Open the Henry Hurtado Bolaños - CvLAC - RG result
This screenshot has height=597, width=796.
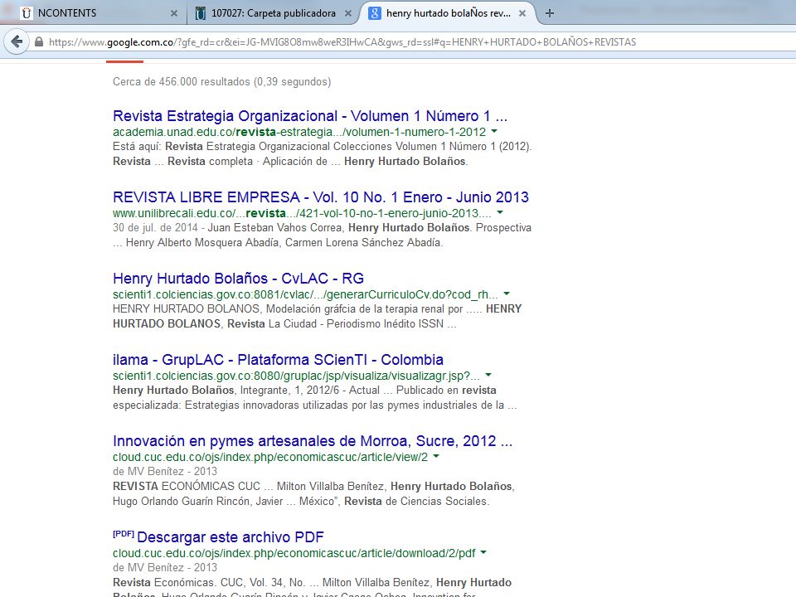click(238, 279)
